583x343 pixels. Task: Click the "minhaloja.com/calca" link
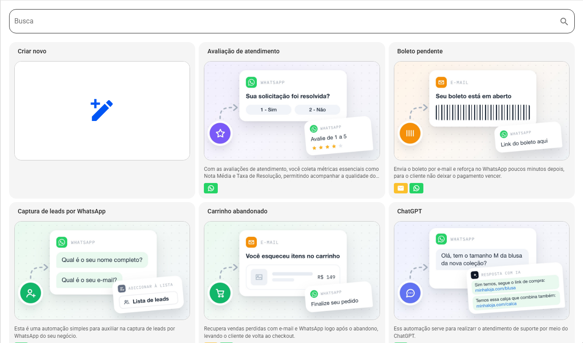pyautogui.click(x=496, y=305)
